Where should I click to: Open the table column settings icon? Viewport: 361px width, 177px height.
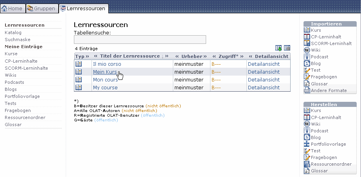(x=287, y=48)
